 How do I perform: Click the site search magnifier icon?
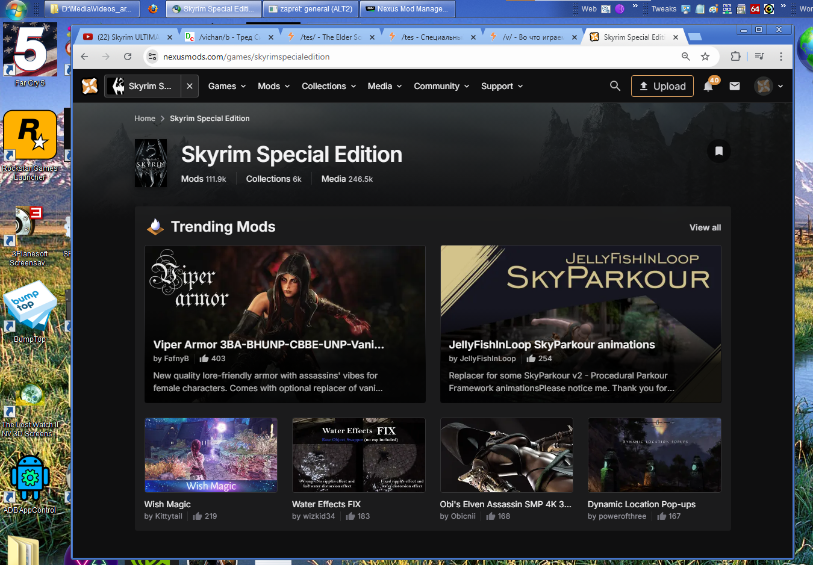615,86
